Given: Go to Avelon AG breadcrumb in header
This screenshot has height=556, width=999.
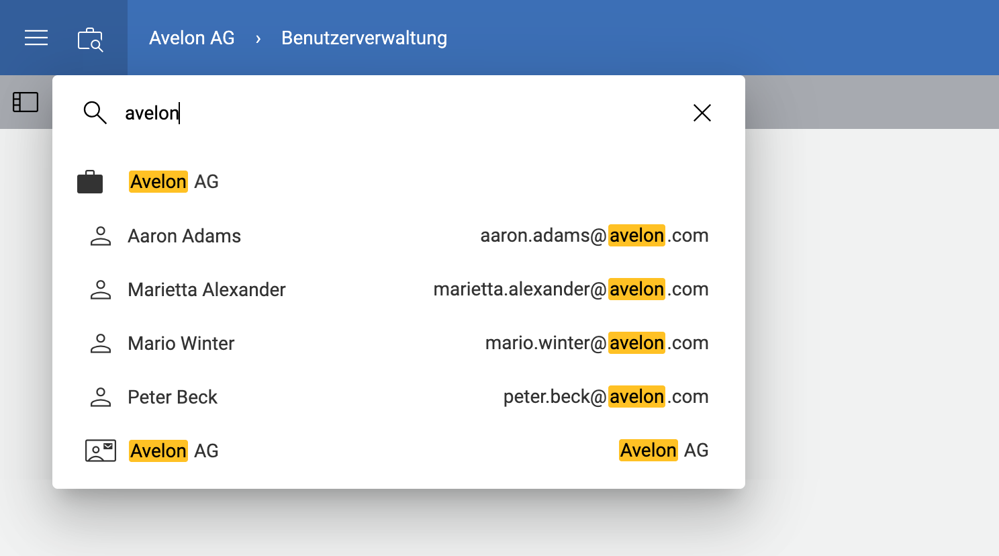Looking at the screenshot, I should pyautogui.click(x=192, y=38).
